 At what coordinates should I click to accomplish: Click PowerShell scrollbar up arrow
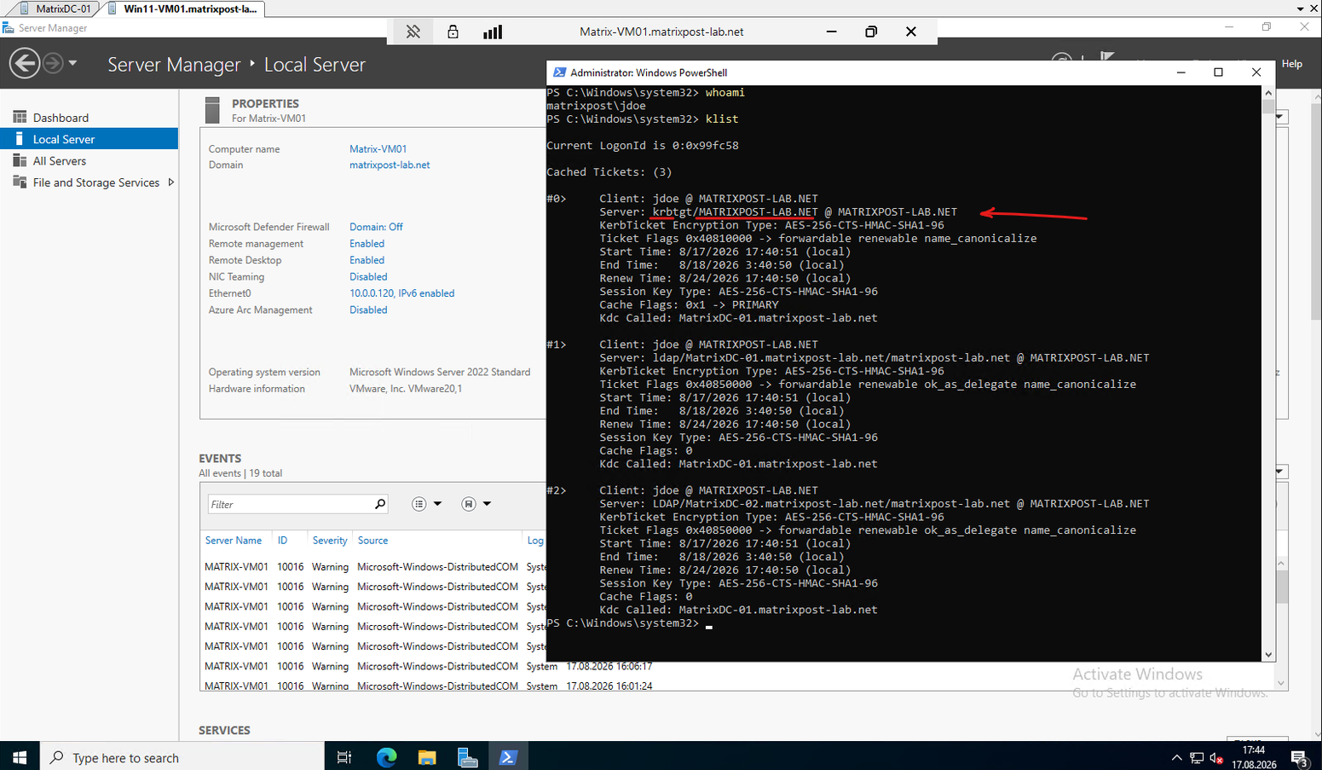click(x=1268, y=92)
